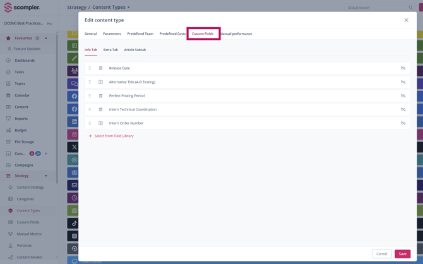This screenshot has width=423, height=264.
Task: Click the Intern Order Number drag handle
Action: tap(90, 123)
